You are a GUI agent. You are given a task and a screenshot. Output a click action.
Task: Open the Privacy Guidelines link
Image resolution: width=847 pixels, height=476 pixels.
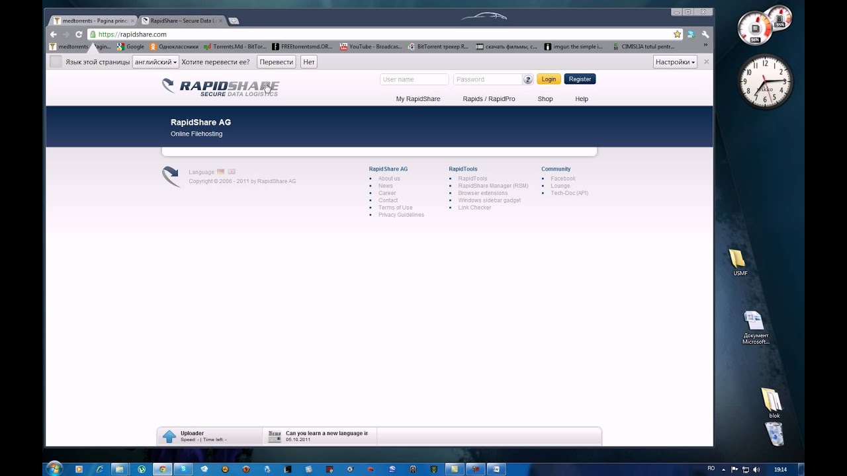(401, 215)
